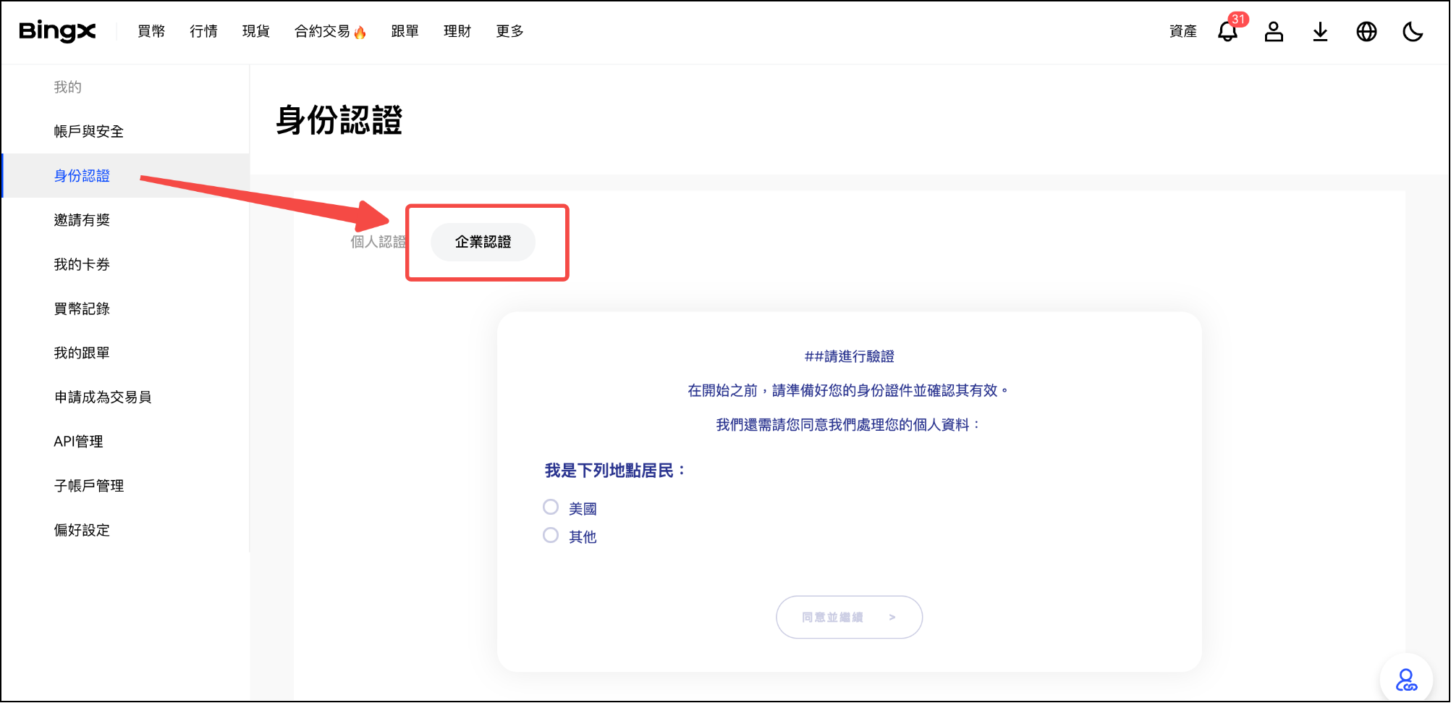Click the 同意並繼續 button

coord(849,617)
